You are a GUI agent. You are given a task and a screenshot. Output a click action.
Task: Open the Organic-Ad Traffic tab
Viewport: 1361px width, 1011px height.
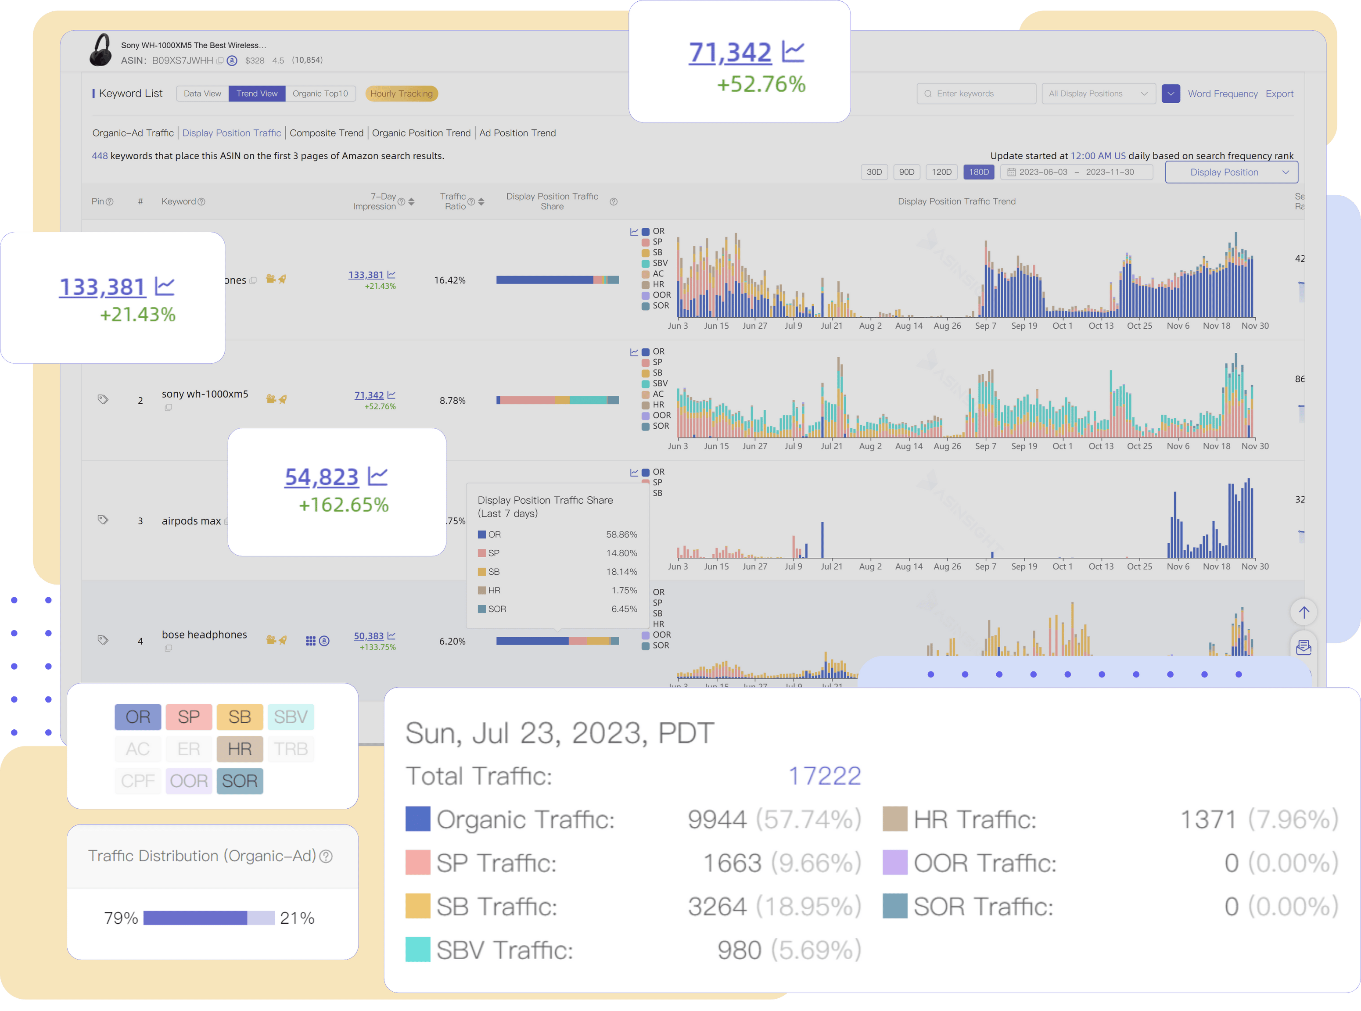click(133, 133)
